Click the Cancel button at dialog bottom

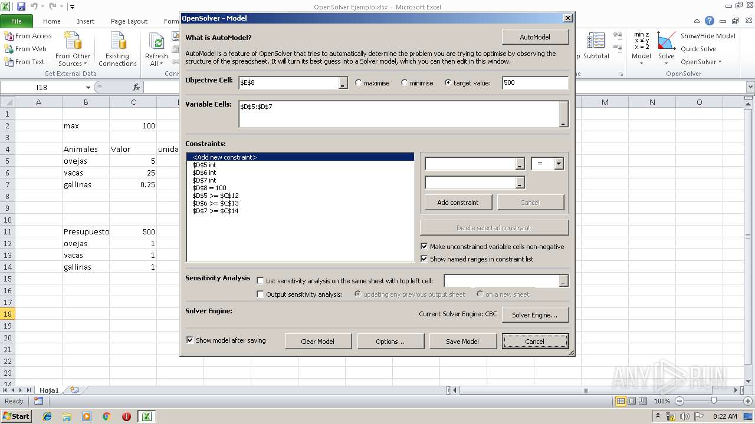535,342
